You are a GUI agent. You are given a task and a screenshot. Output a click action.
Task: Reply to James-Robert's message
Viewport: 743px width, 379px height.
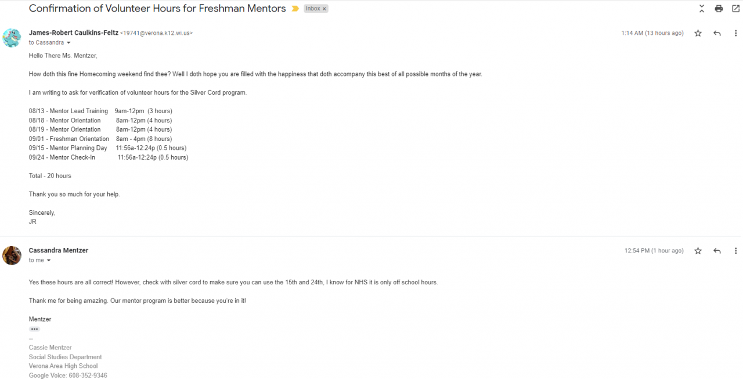(x=717, y=34)
